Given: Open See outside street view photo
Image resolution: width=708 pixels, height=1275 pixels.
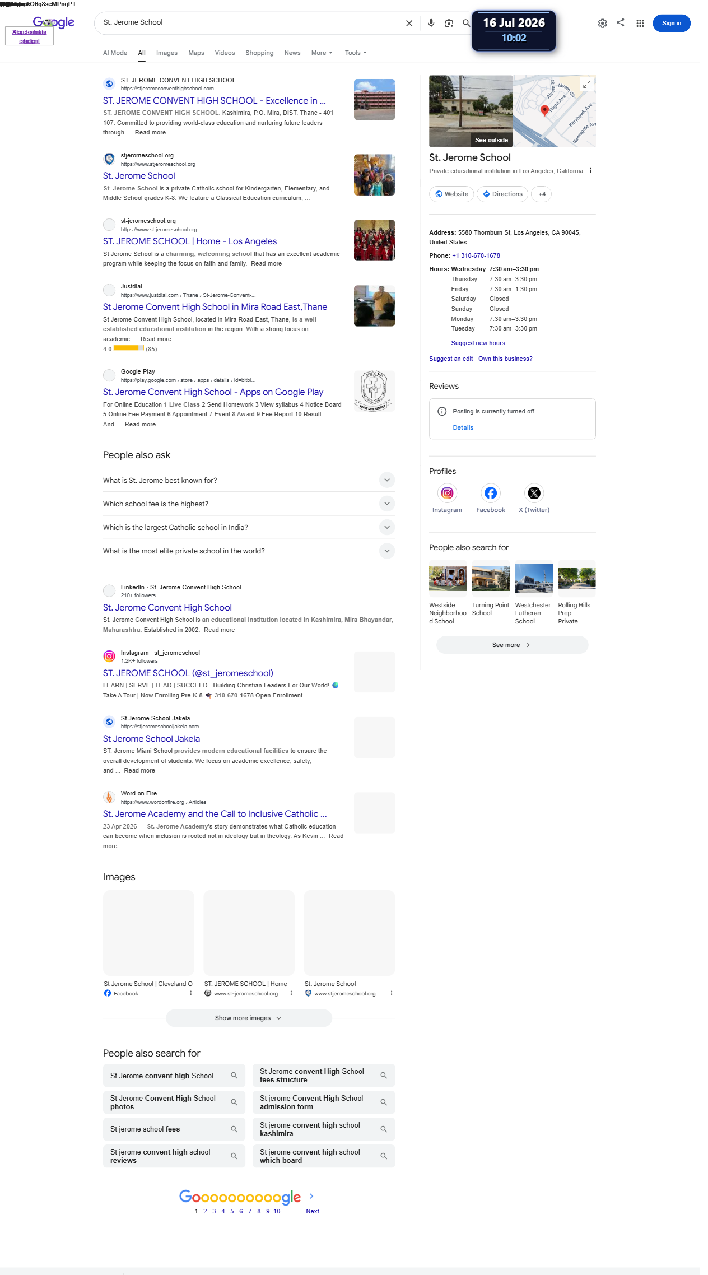Looking at the screenshot, I should click(x=471, y=111).
